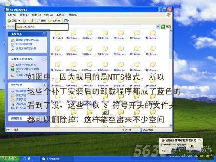Go up one folder level icon
Viewport: 216px width, 162px height.
point(32,21)
